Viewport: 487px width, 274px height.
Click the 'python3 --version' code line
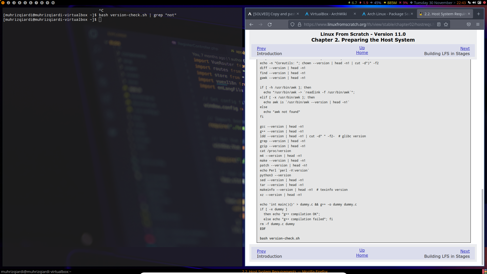point(275,175)
